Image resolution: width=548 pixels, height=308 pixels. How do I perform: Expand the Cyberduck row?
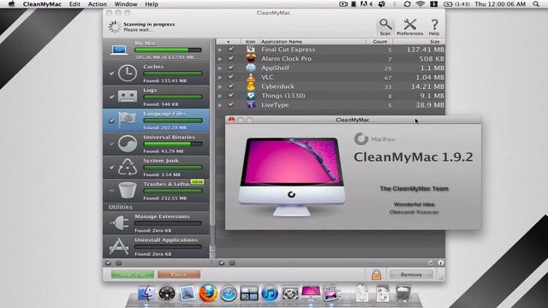(x=220, y=86)
